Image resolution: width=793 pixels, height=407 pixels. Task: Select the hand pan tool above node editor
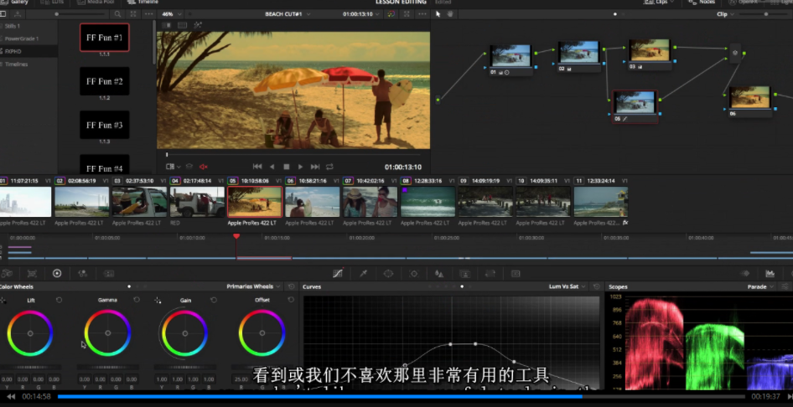pos(449,14)
